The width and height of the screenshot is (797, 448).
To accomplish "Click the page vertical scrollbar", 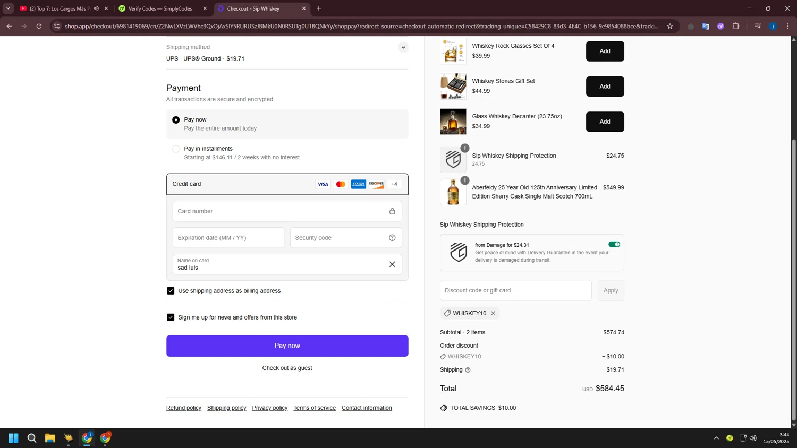I will tap(794, 280).
